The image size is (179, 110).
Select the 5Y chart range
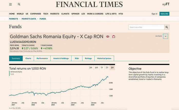[x=112, y=68]
